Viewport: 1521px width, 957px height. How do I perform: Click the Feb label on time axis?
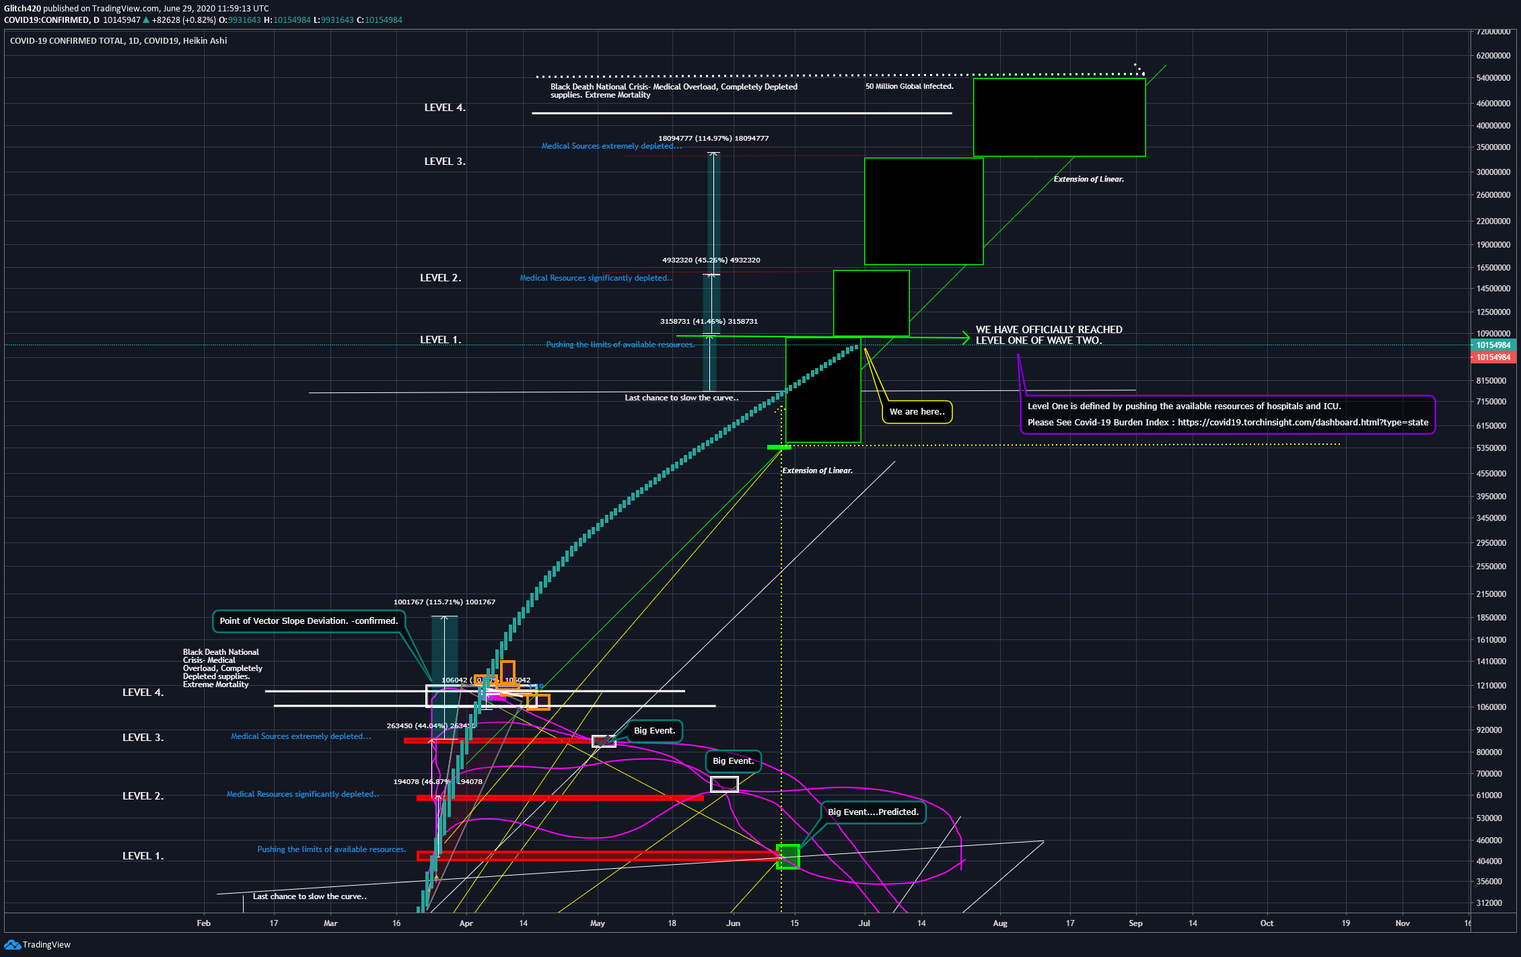[x=203, y=923]
